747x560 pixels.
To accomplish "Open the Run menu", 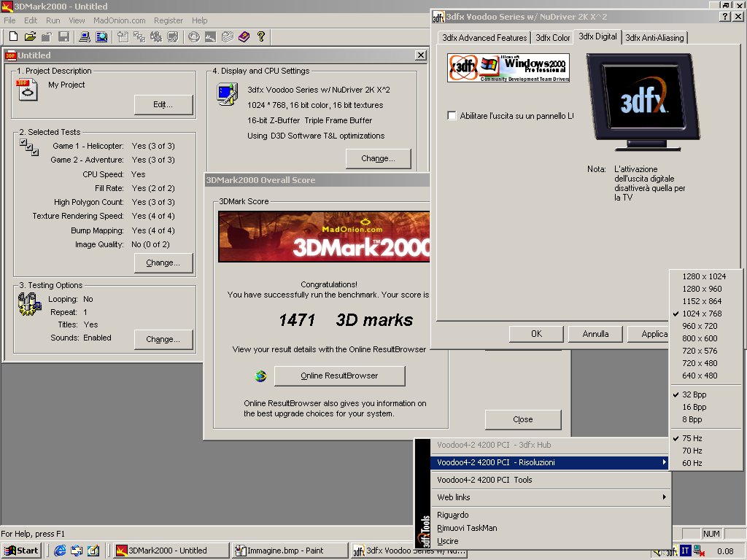I will point(53,20).
